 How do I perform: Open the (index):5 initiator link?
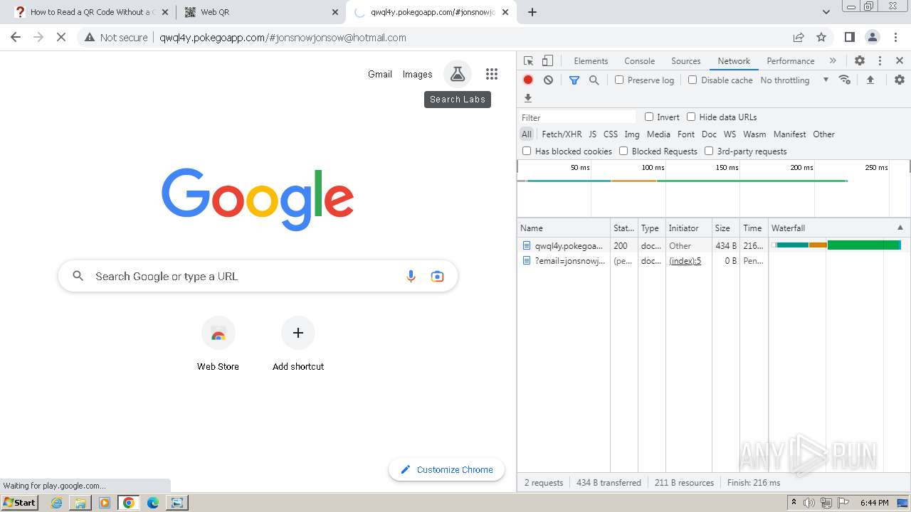point(685,261)
